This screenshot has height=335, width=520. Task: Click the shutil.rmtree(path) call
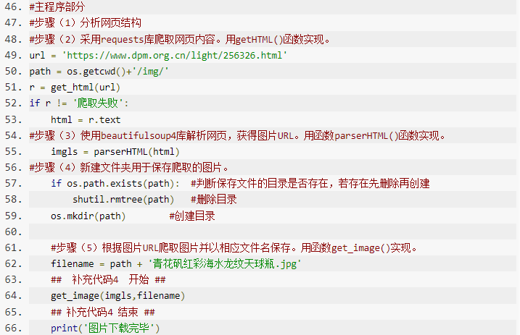pos(123,199)
